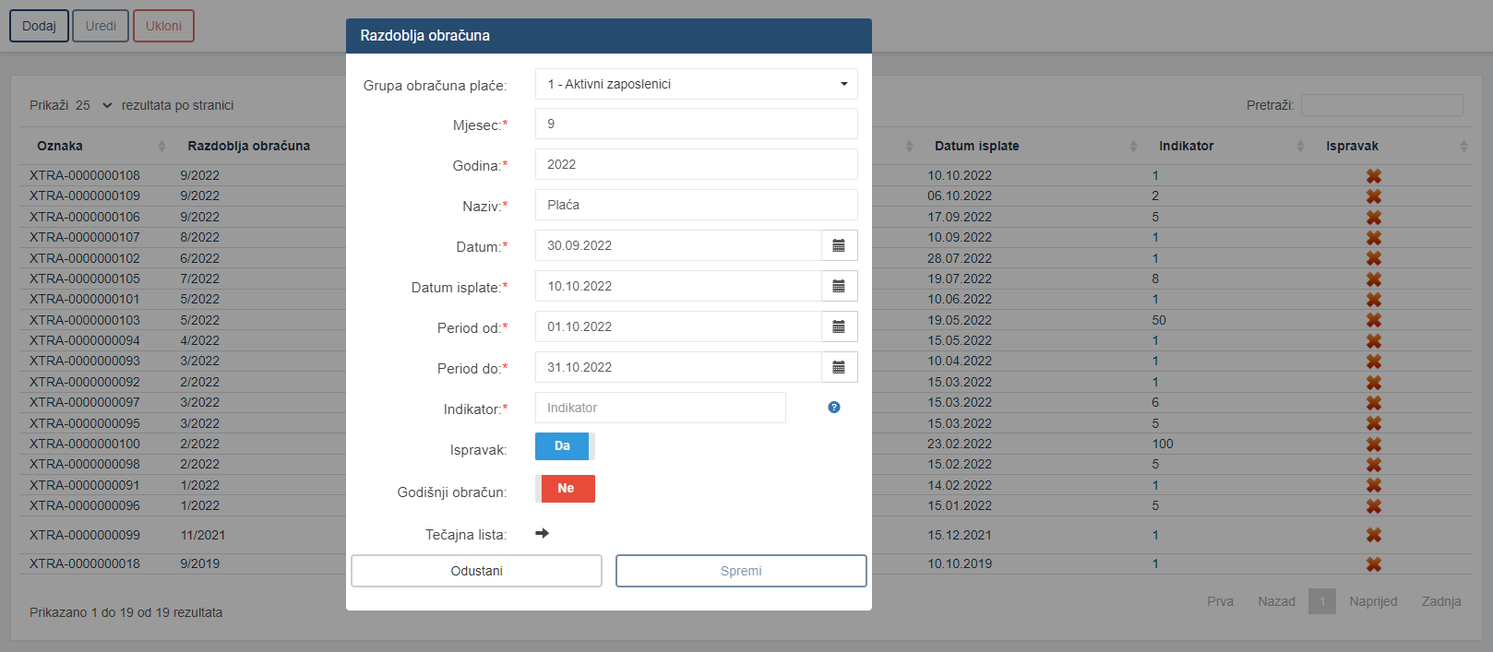Viewport: 1493px width, 652px height.
Task: Click Datum isplate text field with 10.10.2022
Action: coord(678,286)
